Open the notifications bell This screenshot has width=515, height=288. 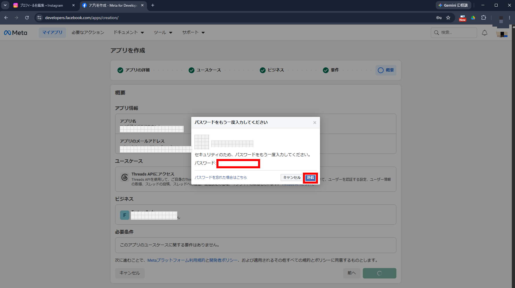pos(485,33)
